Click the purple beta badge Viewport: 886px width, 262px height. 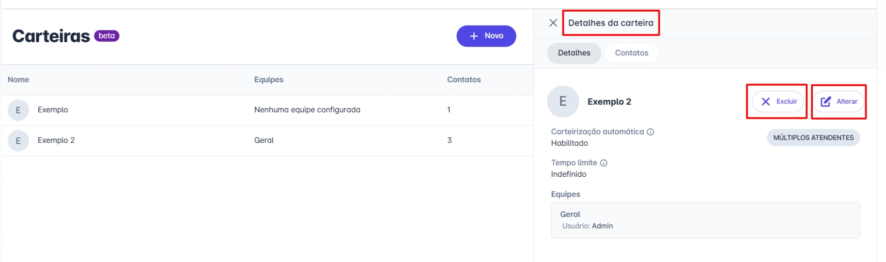pos(107,36)
